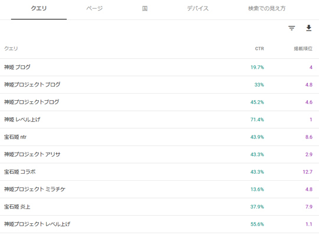Screen dimensions: 319x238
Task: Open the 検索での見え方 tab
Action: [266, 8]
